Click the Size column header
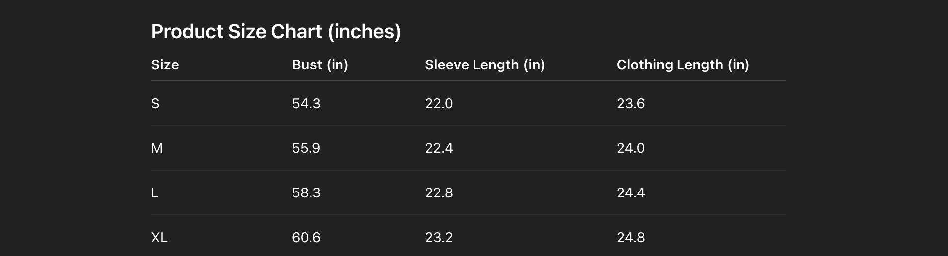 click(165, 65)
